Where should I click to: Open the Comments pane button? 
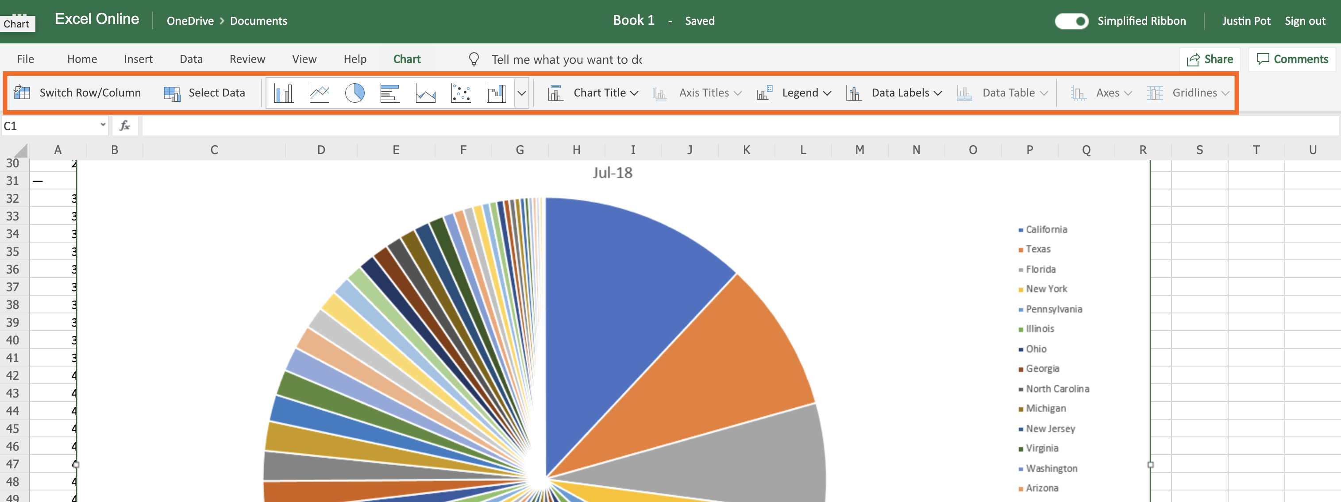coord(1293,59)
